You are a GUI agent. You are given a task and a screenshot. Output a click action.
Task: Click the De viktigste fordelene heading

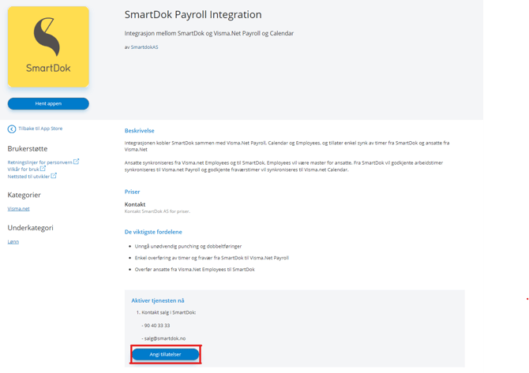pos(155,233)
